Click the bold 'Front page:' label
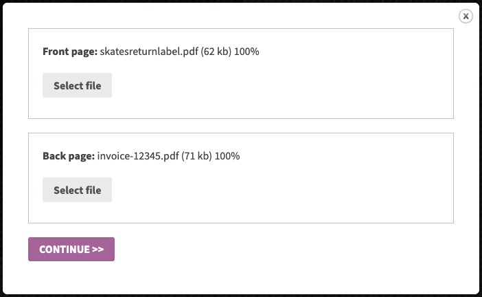 click(x=70, y=52)
